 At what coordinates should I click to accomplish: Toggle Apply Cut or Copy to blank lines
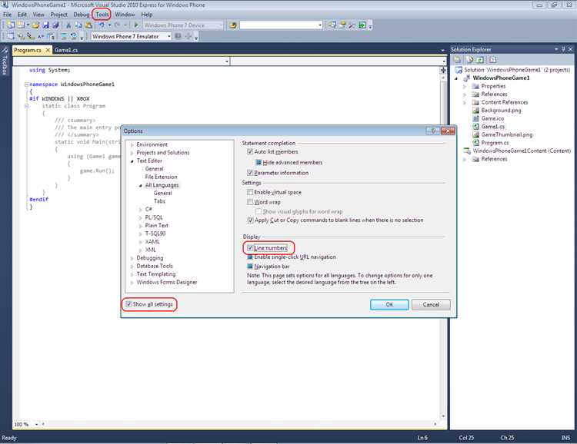[250, 220]
